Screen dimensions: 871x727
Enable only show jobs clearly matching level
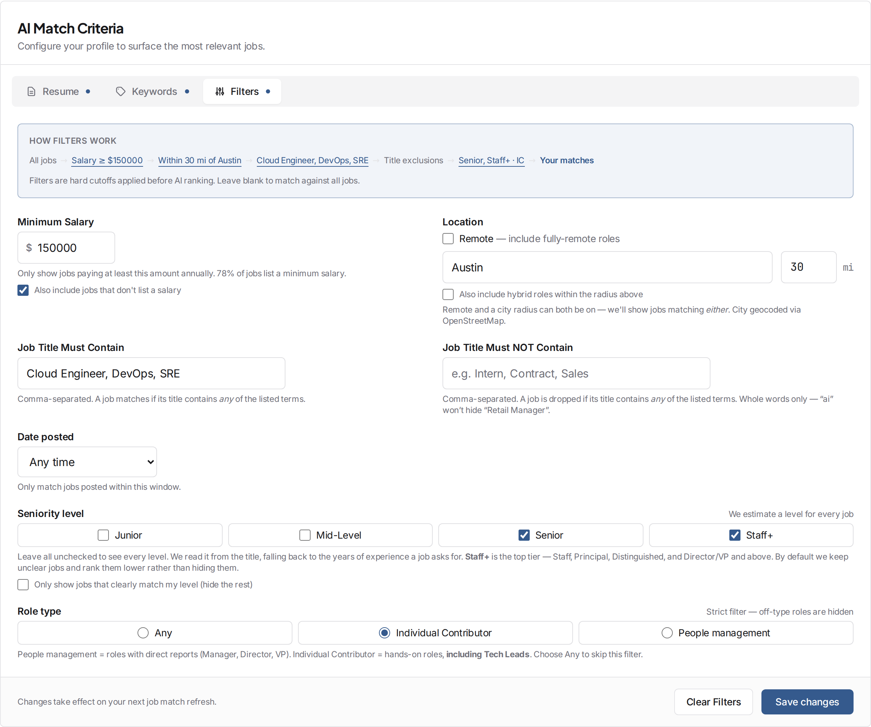point(23,585)
